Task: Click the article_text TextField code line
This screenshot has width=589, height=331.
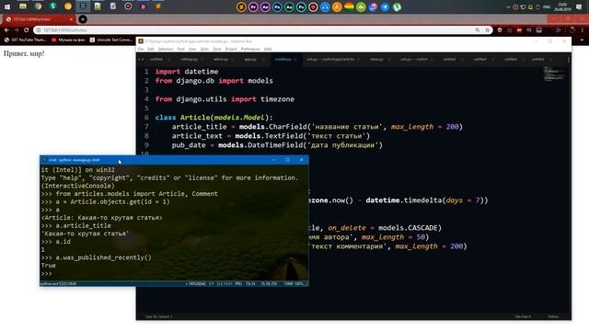Action: pyautogui.click(x=271, y=136)
